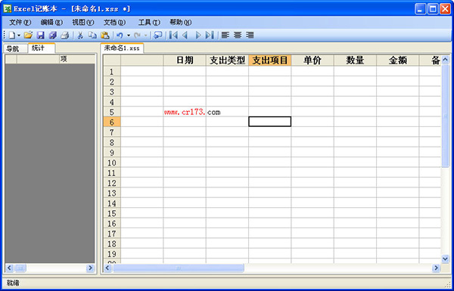Click the Save All icon
Image resolution: width=454 pixels, height=291 pixels.
(53, 36)
